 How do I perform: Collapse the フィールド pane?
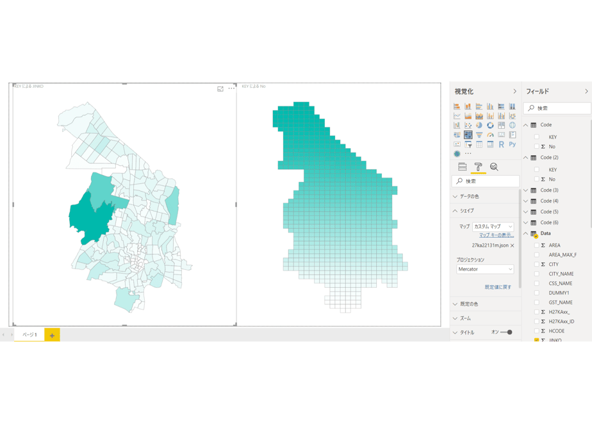click(586, 92)
